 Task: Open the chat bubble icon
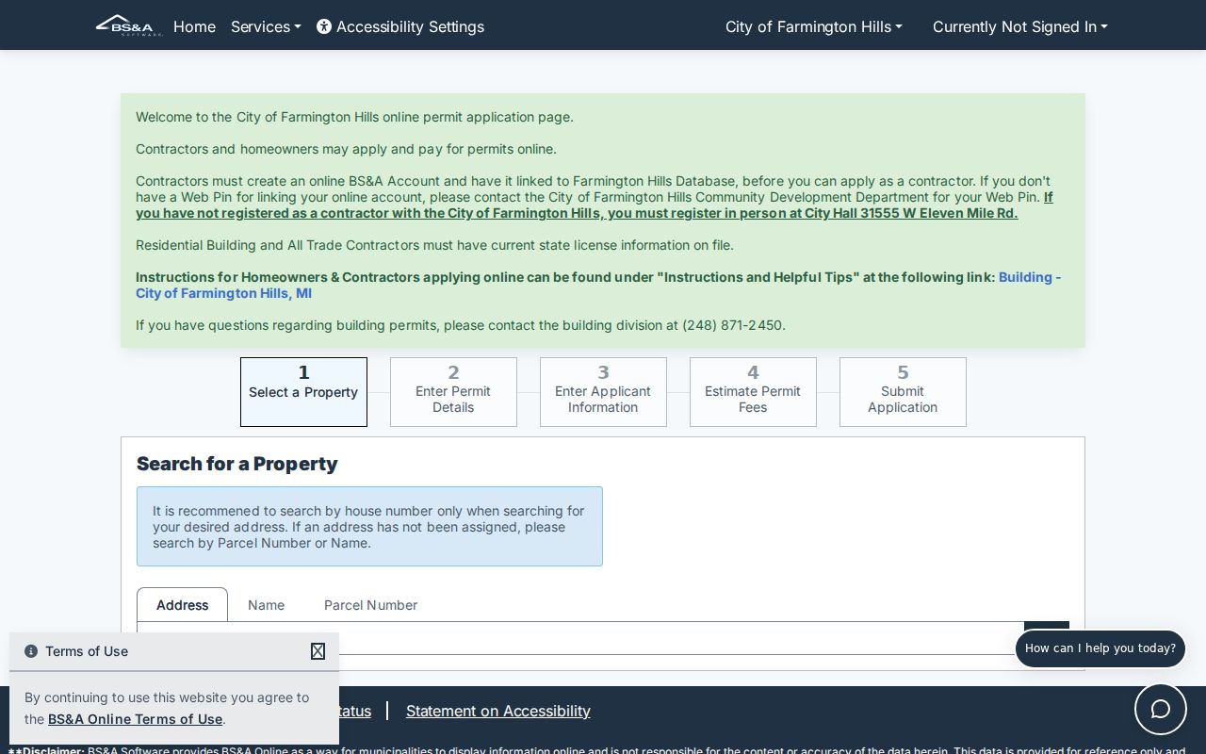pyautogui.click(x=1161, y=709)
